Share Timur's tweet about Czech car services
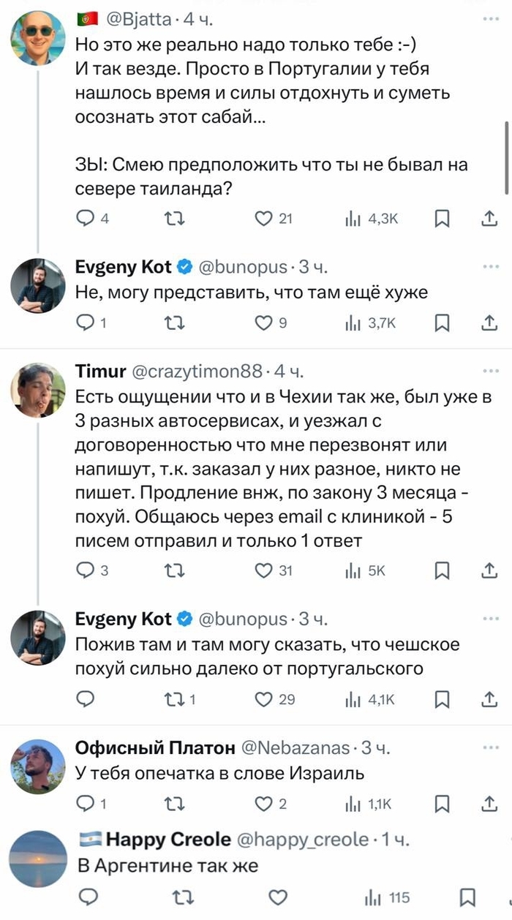 coord(489,571)
